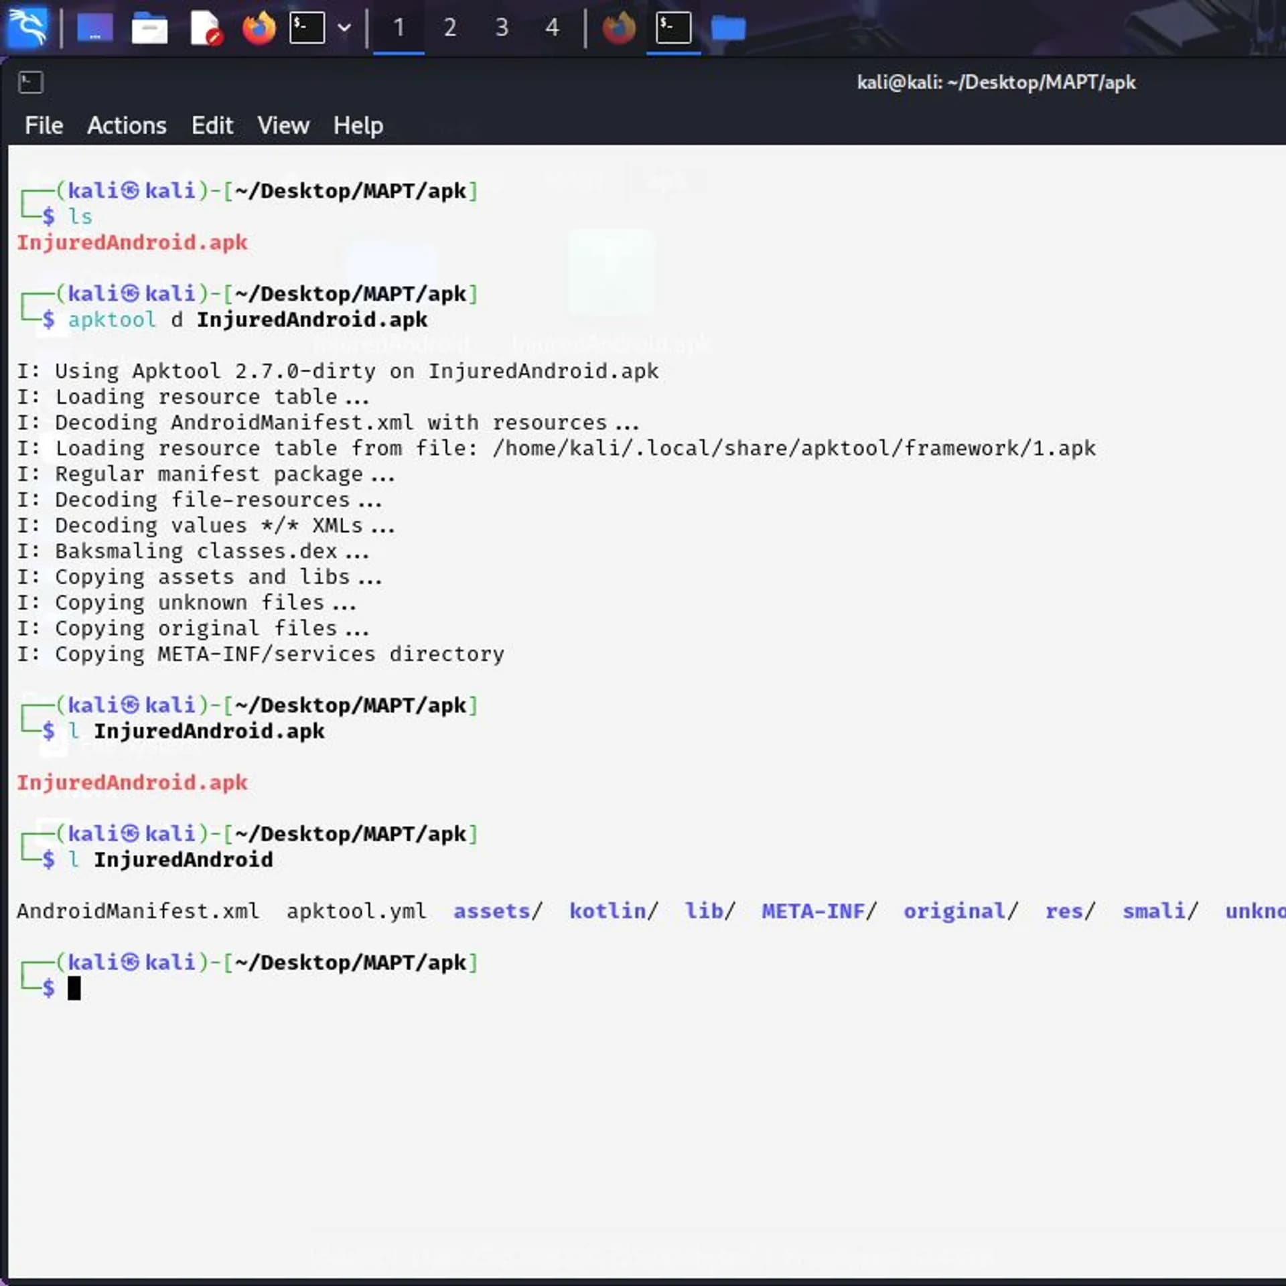Click the META-INF/ directory name
Viewport: 1286px width, 1286px height.
pyautogui.click(x=819, y=912)
